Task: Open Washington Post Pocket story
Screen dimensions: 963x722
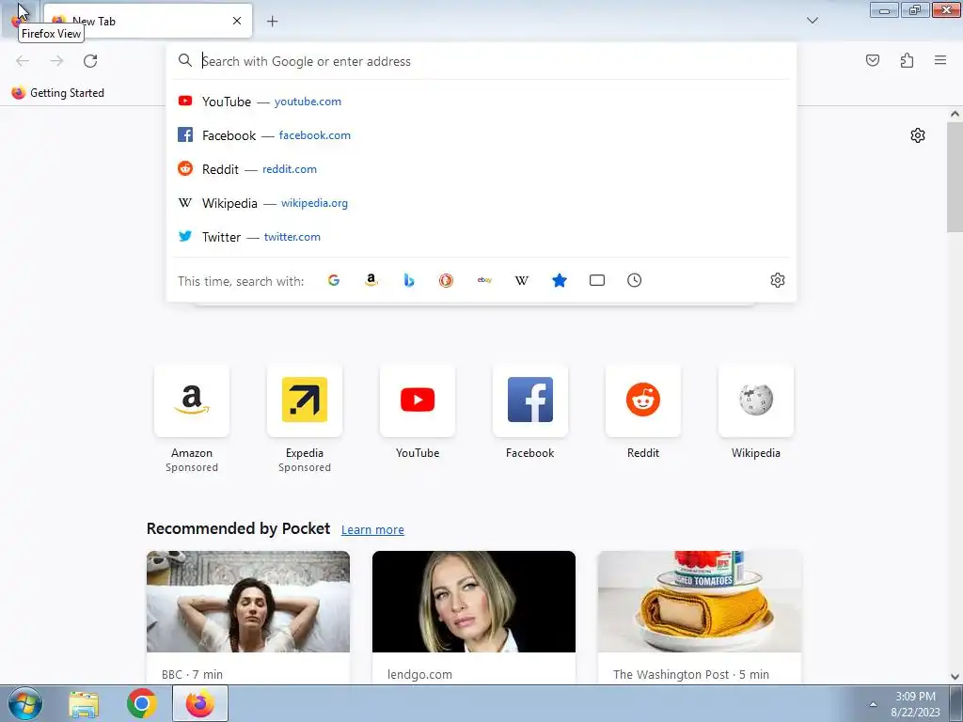Action: click(700, 617)
